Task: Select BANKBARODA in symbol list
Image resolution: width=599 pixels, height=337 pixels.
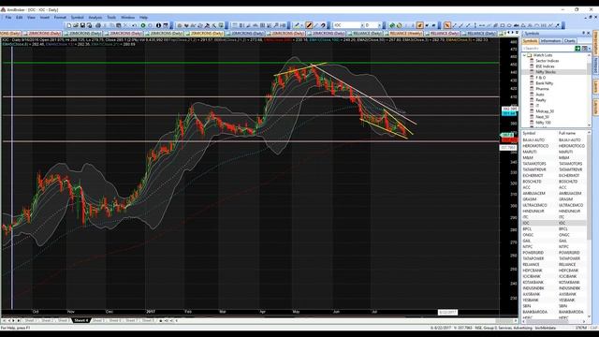Action: (533, 312)
